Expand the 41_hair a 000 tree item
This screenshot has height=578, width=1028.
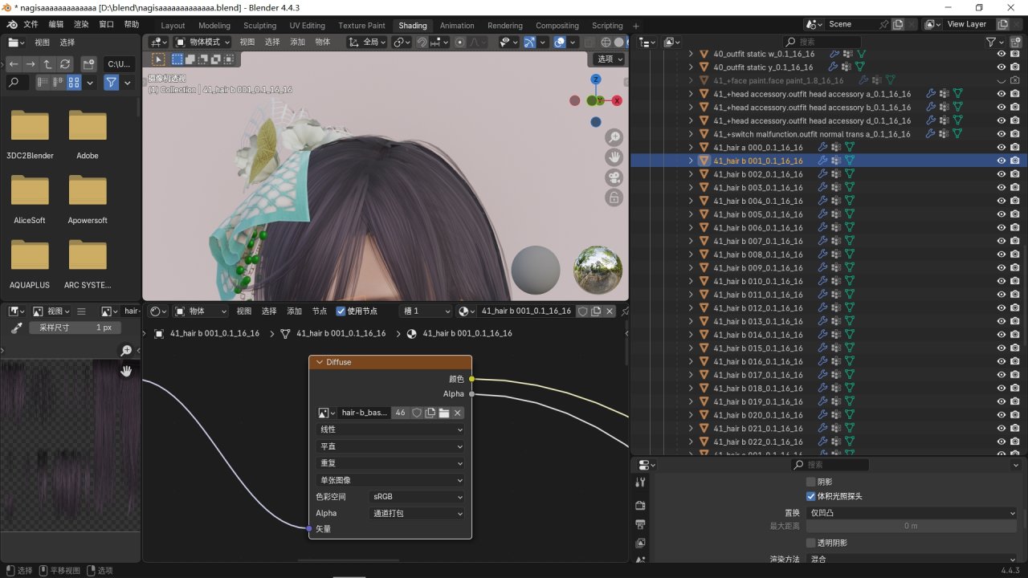coord(691,148)
